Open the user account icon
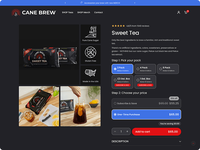200x150 pixels. pos(179,12)
